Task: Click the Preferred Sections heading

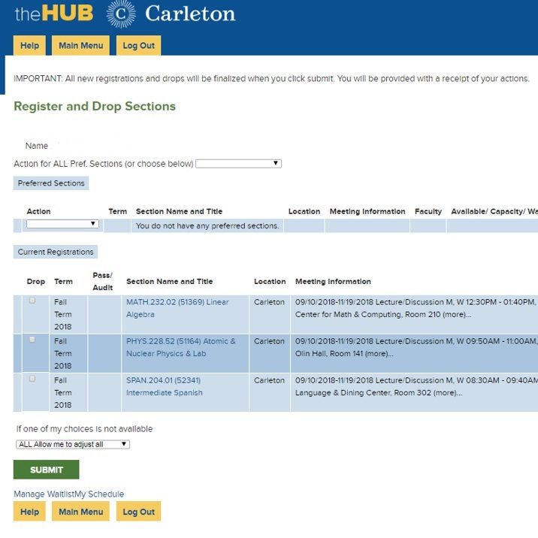Action: (x=51, y=183)
